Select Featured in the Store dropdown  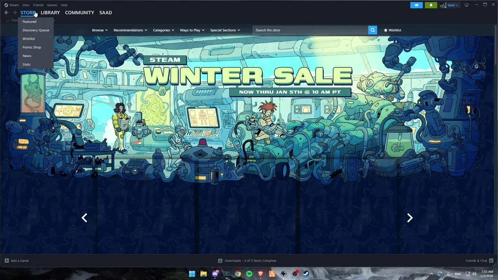35,21
